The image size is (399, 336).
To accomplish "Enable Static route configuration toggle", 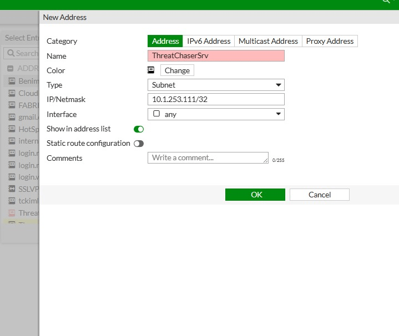I will (139, 144).
